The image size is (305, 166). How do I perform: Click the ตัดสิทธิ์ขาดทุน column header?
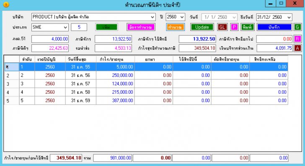(230, 59)
